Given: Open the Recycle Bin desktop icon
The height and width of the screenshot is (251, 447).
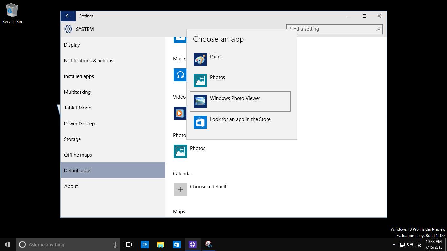Looking at the screenshot, I should coord(12,13).
